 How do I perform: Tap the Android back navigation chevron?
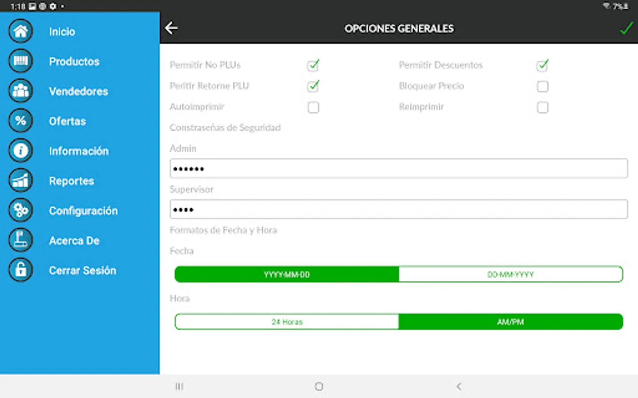point(459,387)
